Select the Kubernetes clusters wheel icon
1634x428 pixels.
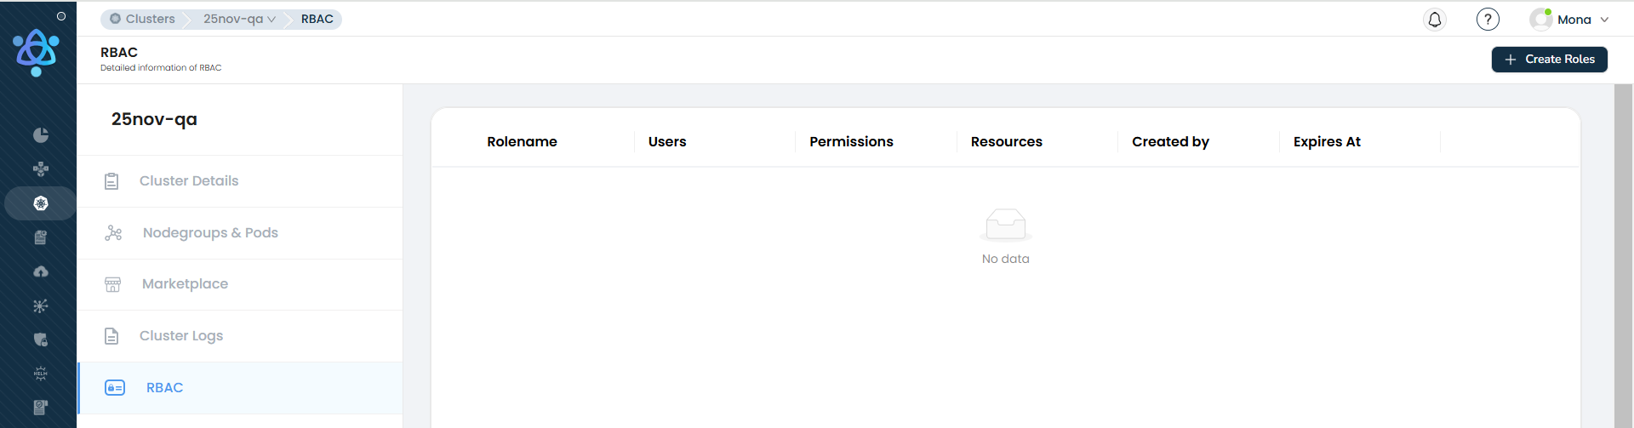pyautogui.click(x=40, y=203)
